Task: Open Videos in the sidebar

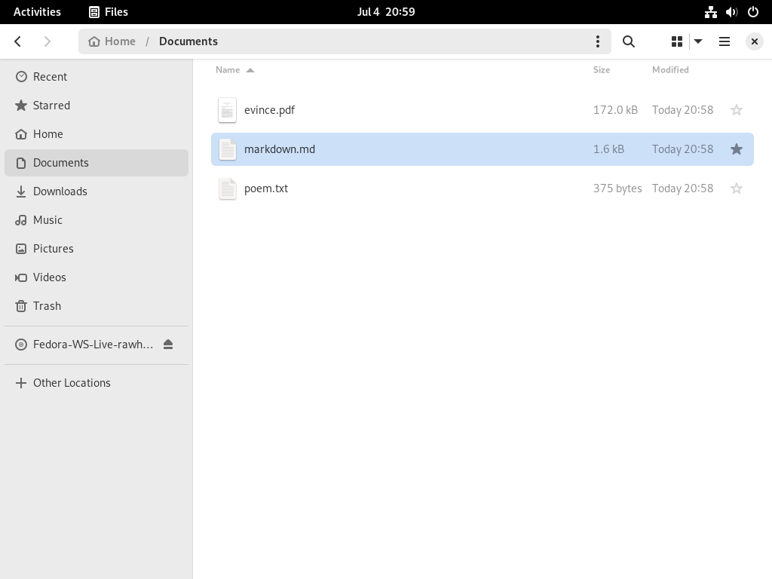Action: tap(96, 277)
